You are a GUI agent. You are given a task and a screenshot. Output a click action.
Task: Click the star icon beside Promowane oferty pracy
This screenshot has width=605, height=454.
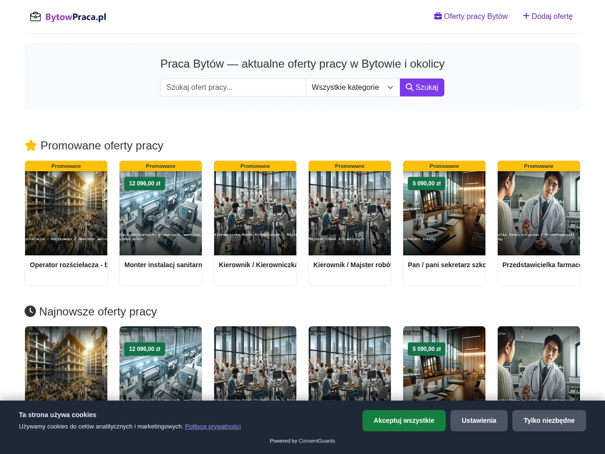tap(31, 145)
